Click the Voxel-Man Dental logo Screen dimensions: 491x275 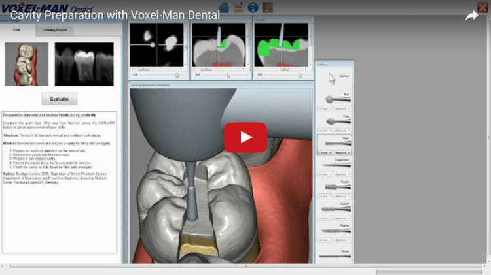coord(46,8)
